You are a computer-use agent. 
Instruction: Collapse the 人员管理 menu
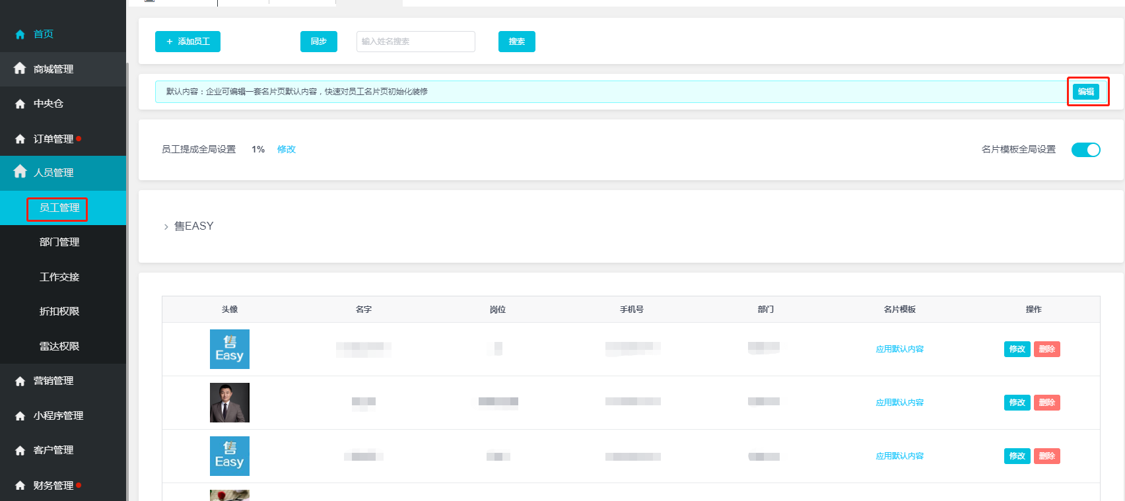63,173
